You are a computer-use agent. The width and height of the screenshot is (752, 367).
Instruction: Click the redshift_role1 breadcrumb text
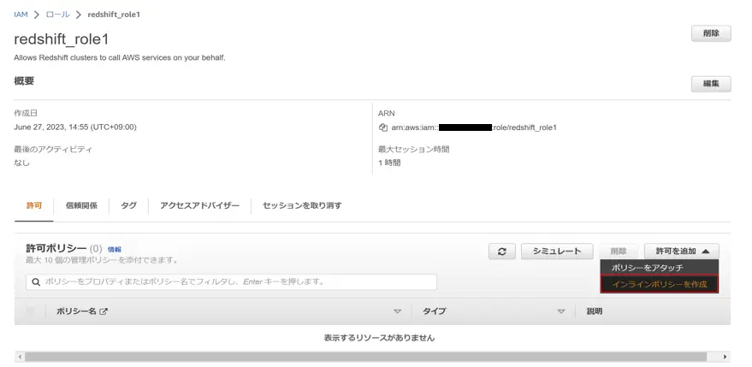[x=114, y=15]
